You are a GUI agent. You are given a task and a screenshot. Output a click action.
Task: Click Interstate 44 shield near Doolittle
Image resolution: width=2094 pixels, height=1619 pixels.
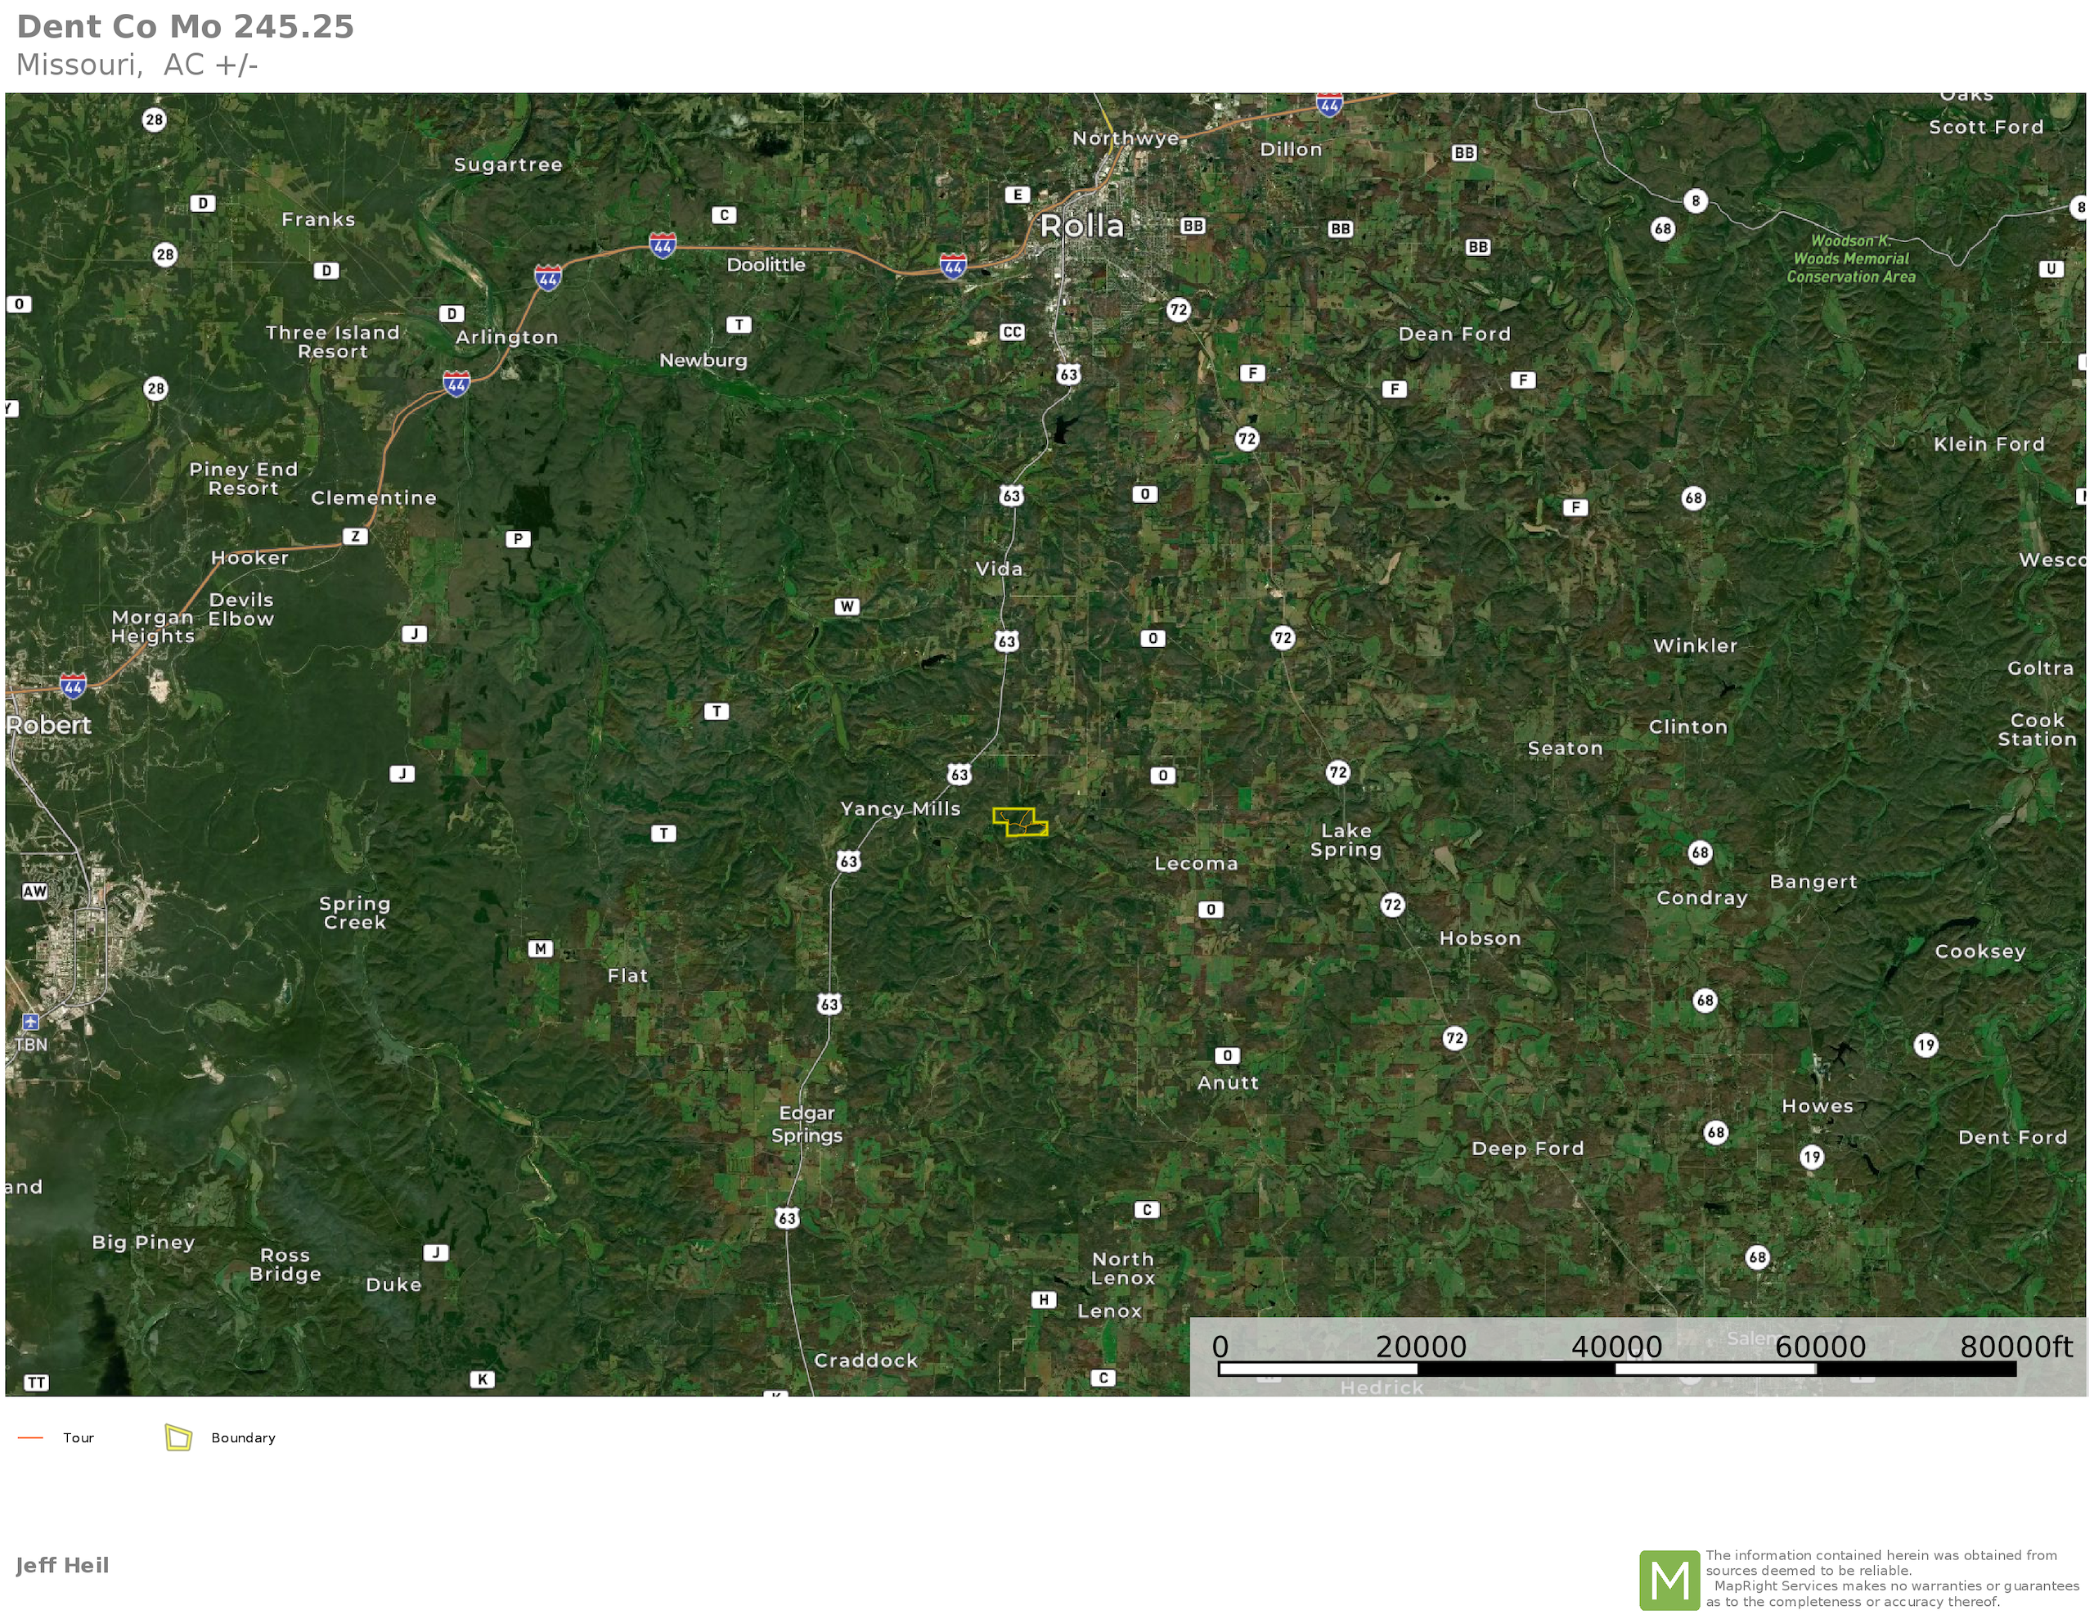[663, 245]
